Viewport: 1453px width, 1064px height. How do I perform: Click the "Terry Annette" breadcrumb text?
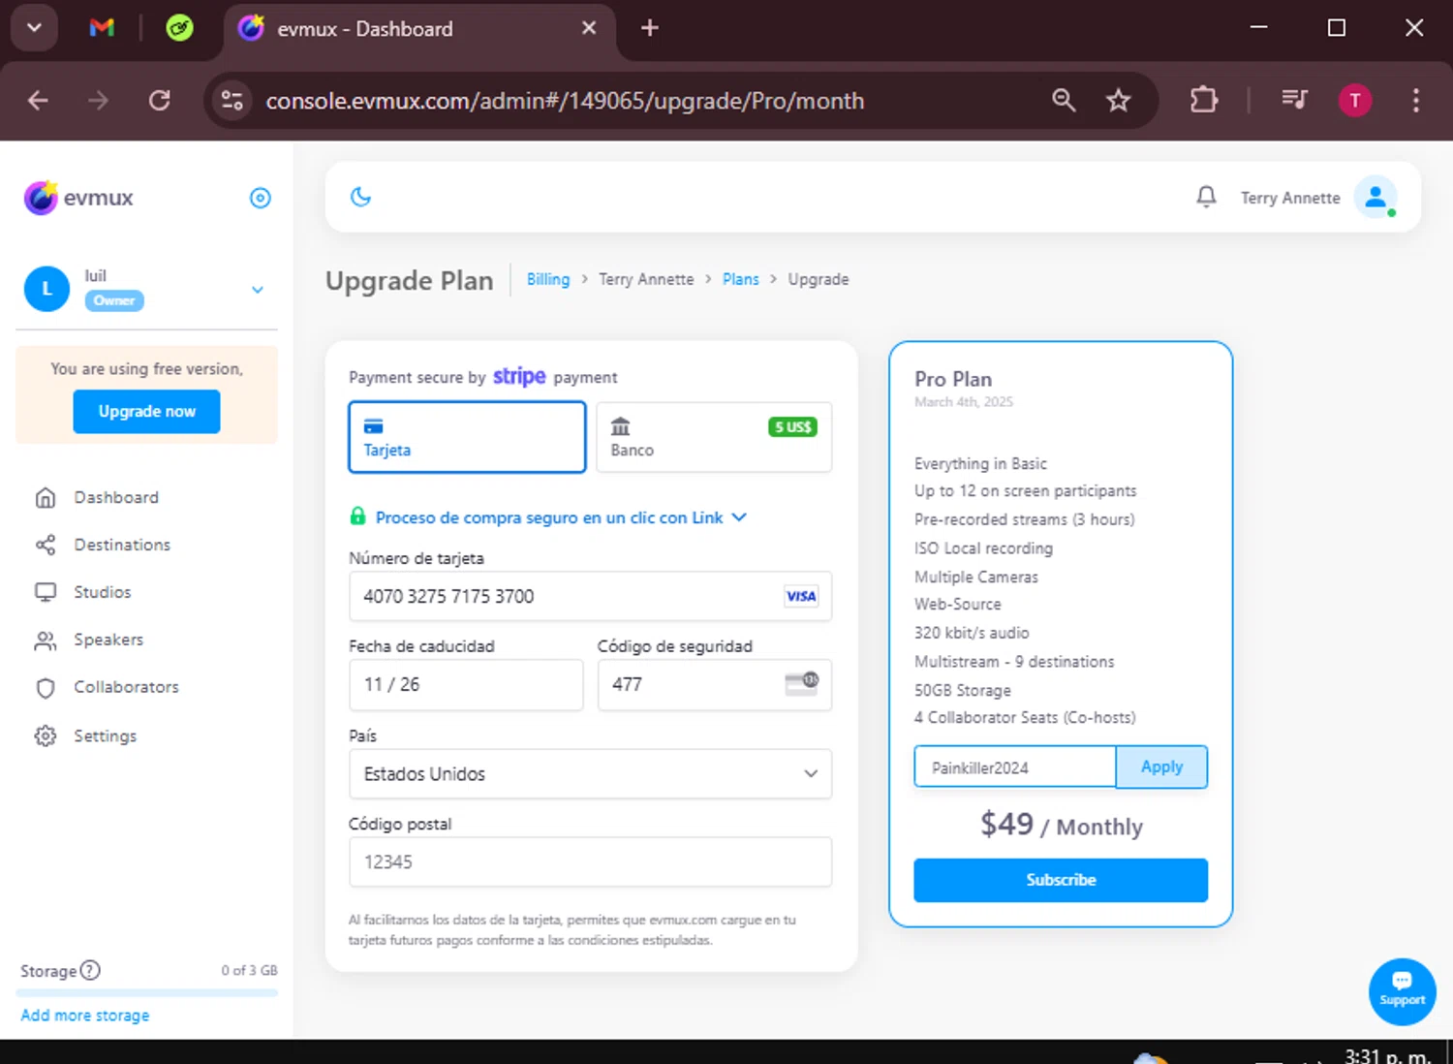click(646, 279)
